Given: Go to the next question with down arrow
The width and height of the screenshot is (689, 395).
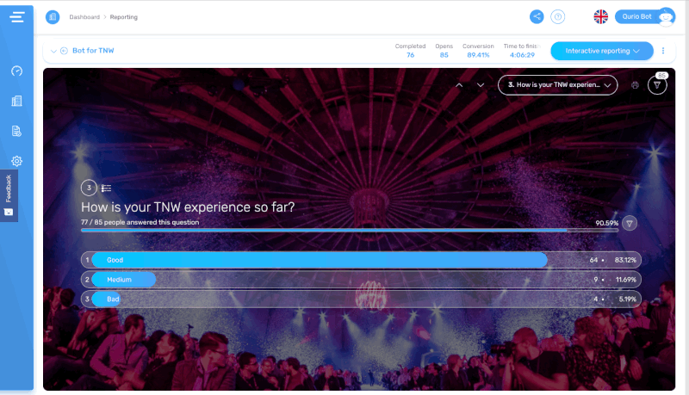Looking at the screenshot, I should pos(481,85).
